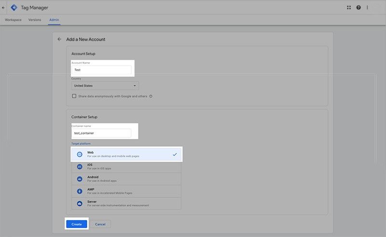Click the Android platform icon
Image resolution: width=386 pixels, height=237 pixels.
coord(80,179)
